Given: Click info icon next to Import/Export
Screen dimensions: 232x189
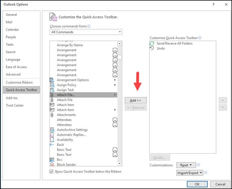Looking at the screenshot, I should click(206, 172).
